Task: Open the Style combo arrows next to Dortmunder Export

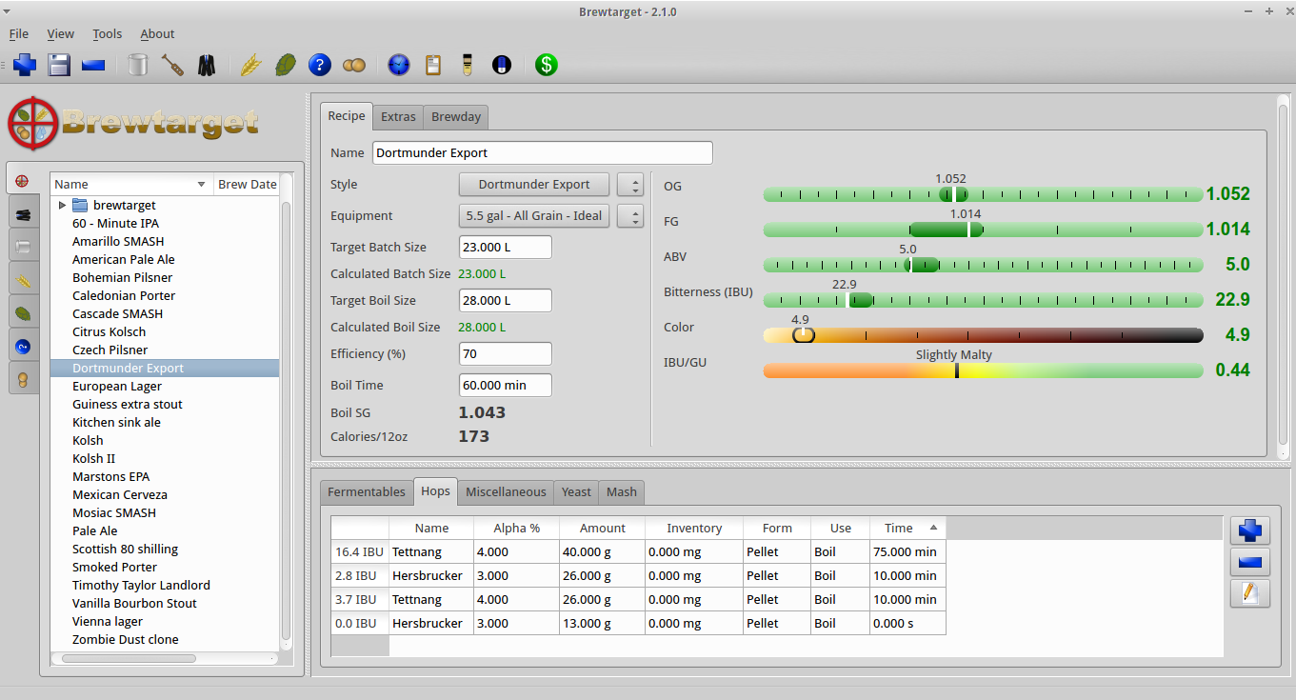Action: click(x=630, y=185)
